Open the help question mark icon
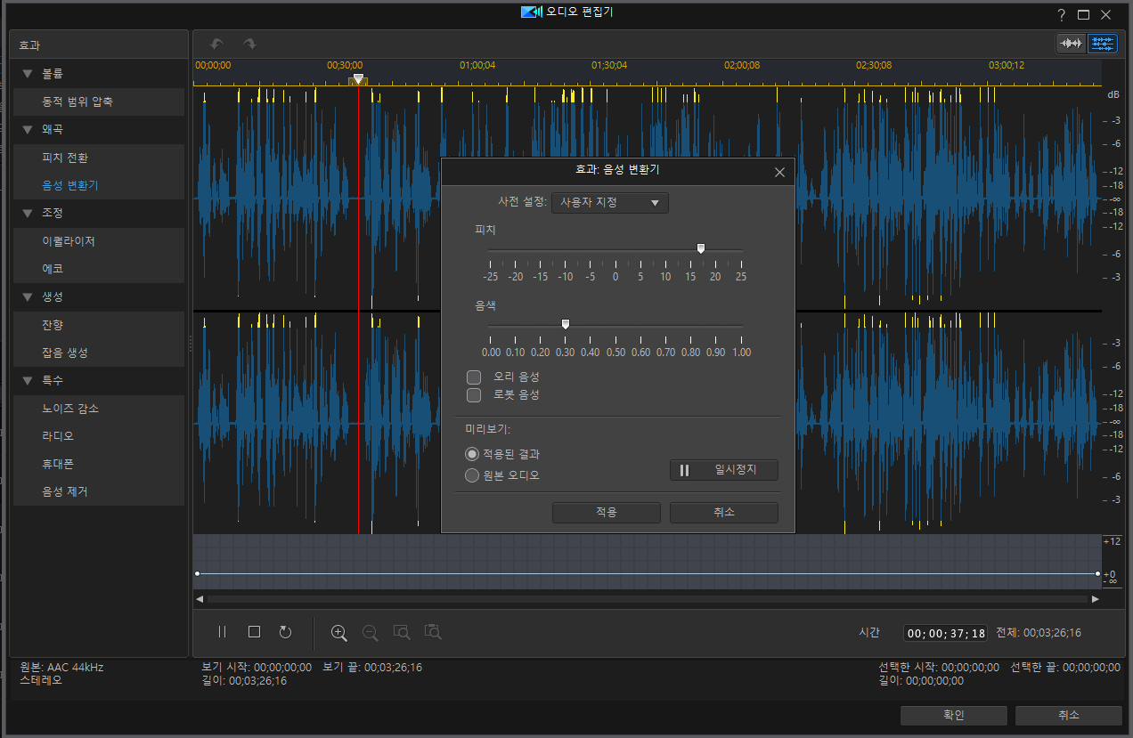This screenshot has height=738, width=1133. point(1061,15)
